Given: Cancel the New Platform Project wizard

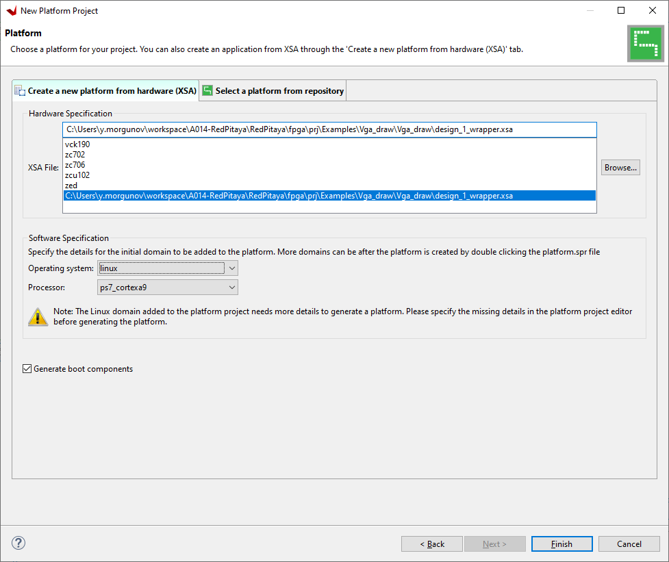Looking at the screenshot, I should coord(629,544).
